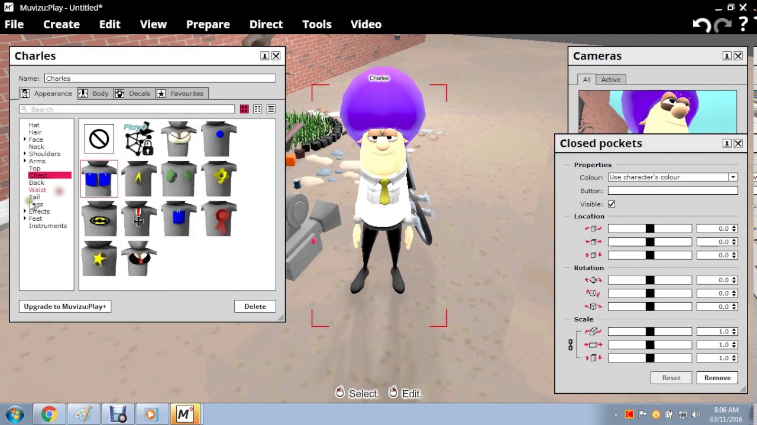Image resolution: width=757 pixels, height=425 pixels.
Task: Select the 'none' chest item
Action: 99,139
